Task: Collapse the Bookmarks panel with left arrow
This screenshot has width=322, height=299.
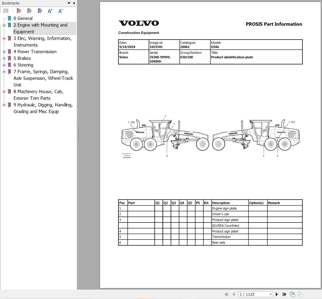Action: pos(74,3)
